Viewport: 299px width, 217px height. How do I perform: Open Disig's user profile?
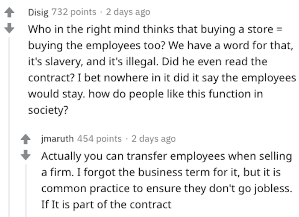click(38, 12)
